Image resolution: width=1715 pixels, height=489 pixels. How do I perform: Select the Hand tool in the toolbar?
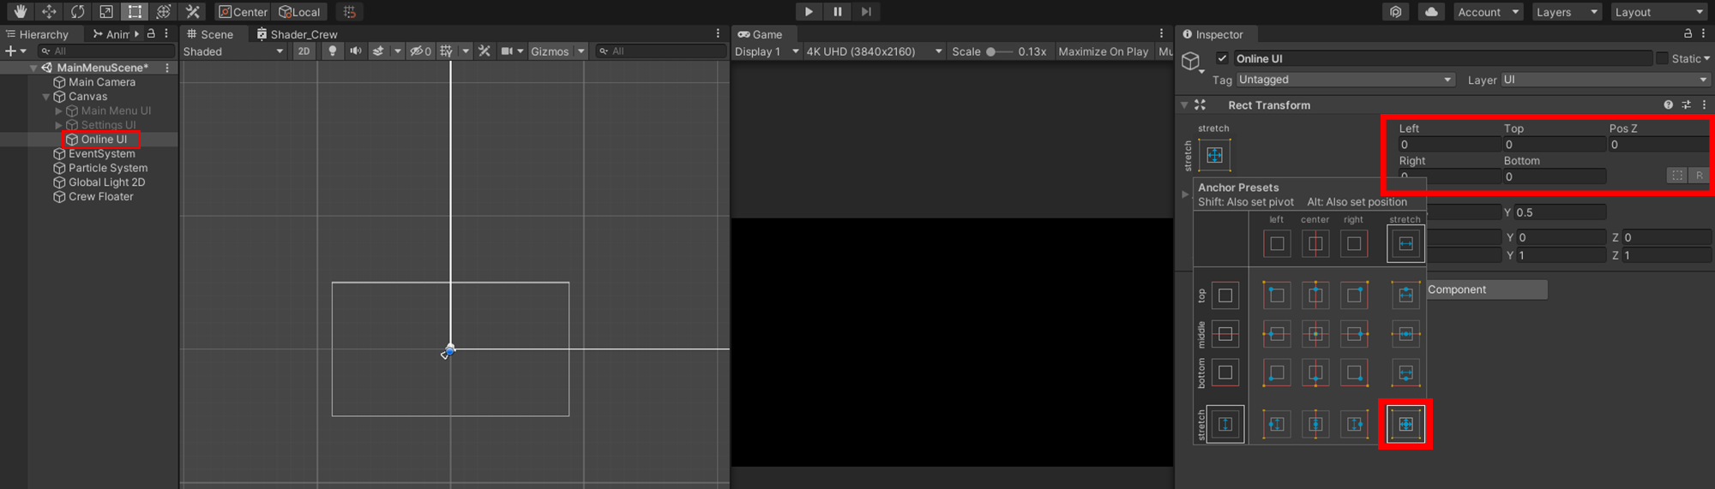point(20,11)
